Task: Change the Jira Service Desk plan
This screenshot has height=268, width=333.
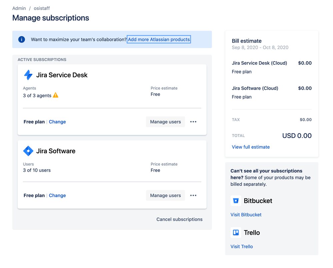Action: point(57,122)
